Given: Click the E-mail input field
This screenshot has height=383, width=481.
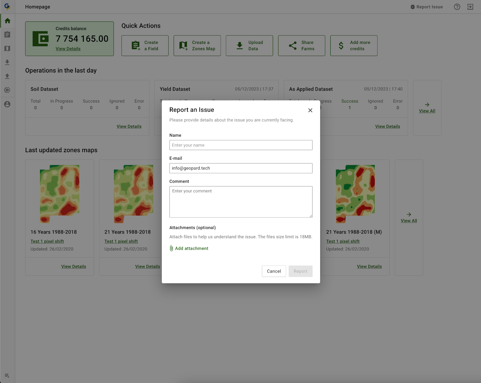Looking at the screenshot, I should coord(241,168).
